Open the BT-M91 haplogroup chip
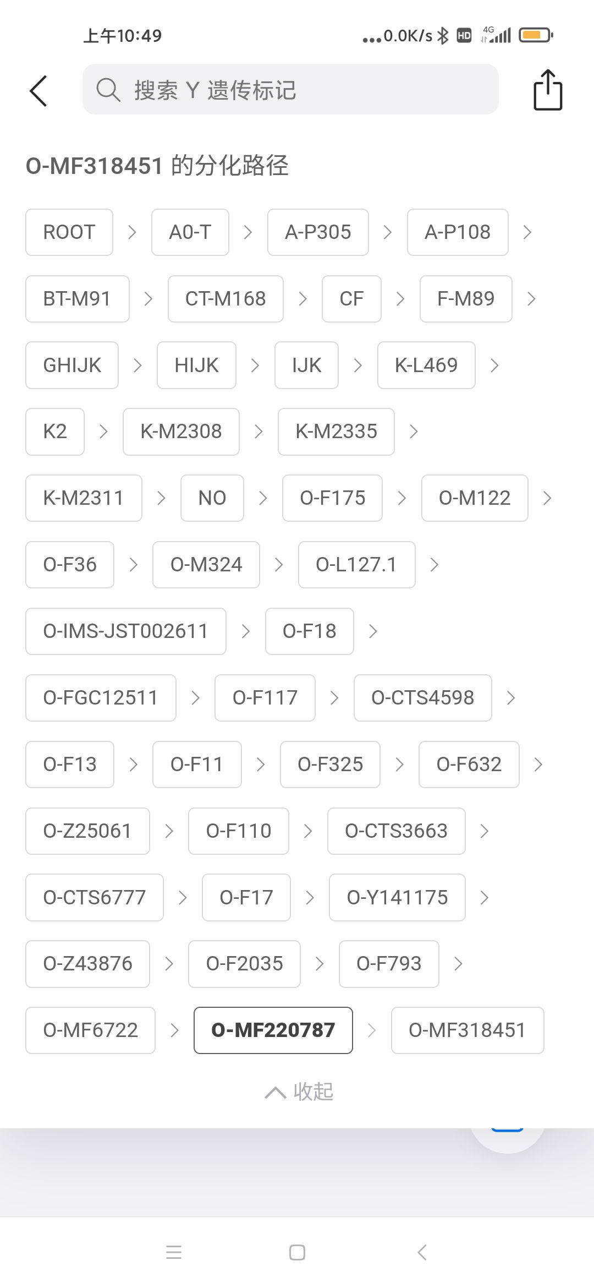 pos(77,299)
